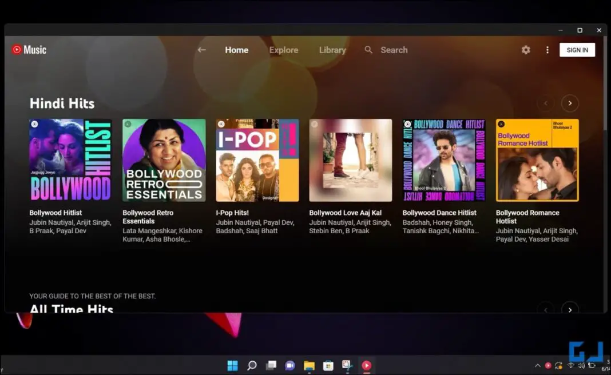Open the I-Pop Hits! playlist thumbnail
The width and height of the screenshot is (611, 375).
257,160
